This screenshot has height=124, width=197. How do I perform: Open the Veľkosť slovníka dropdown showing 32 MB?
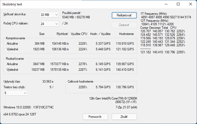click(49, 15)
